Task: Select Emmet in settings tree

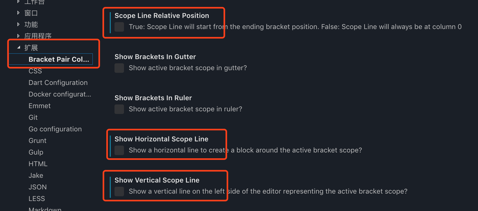Action: pos(40,106)
